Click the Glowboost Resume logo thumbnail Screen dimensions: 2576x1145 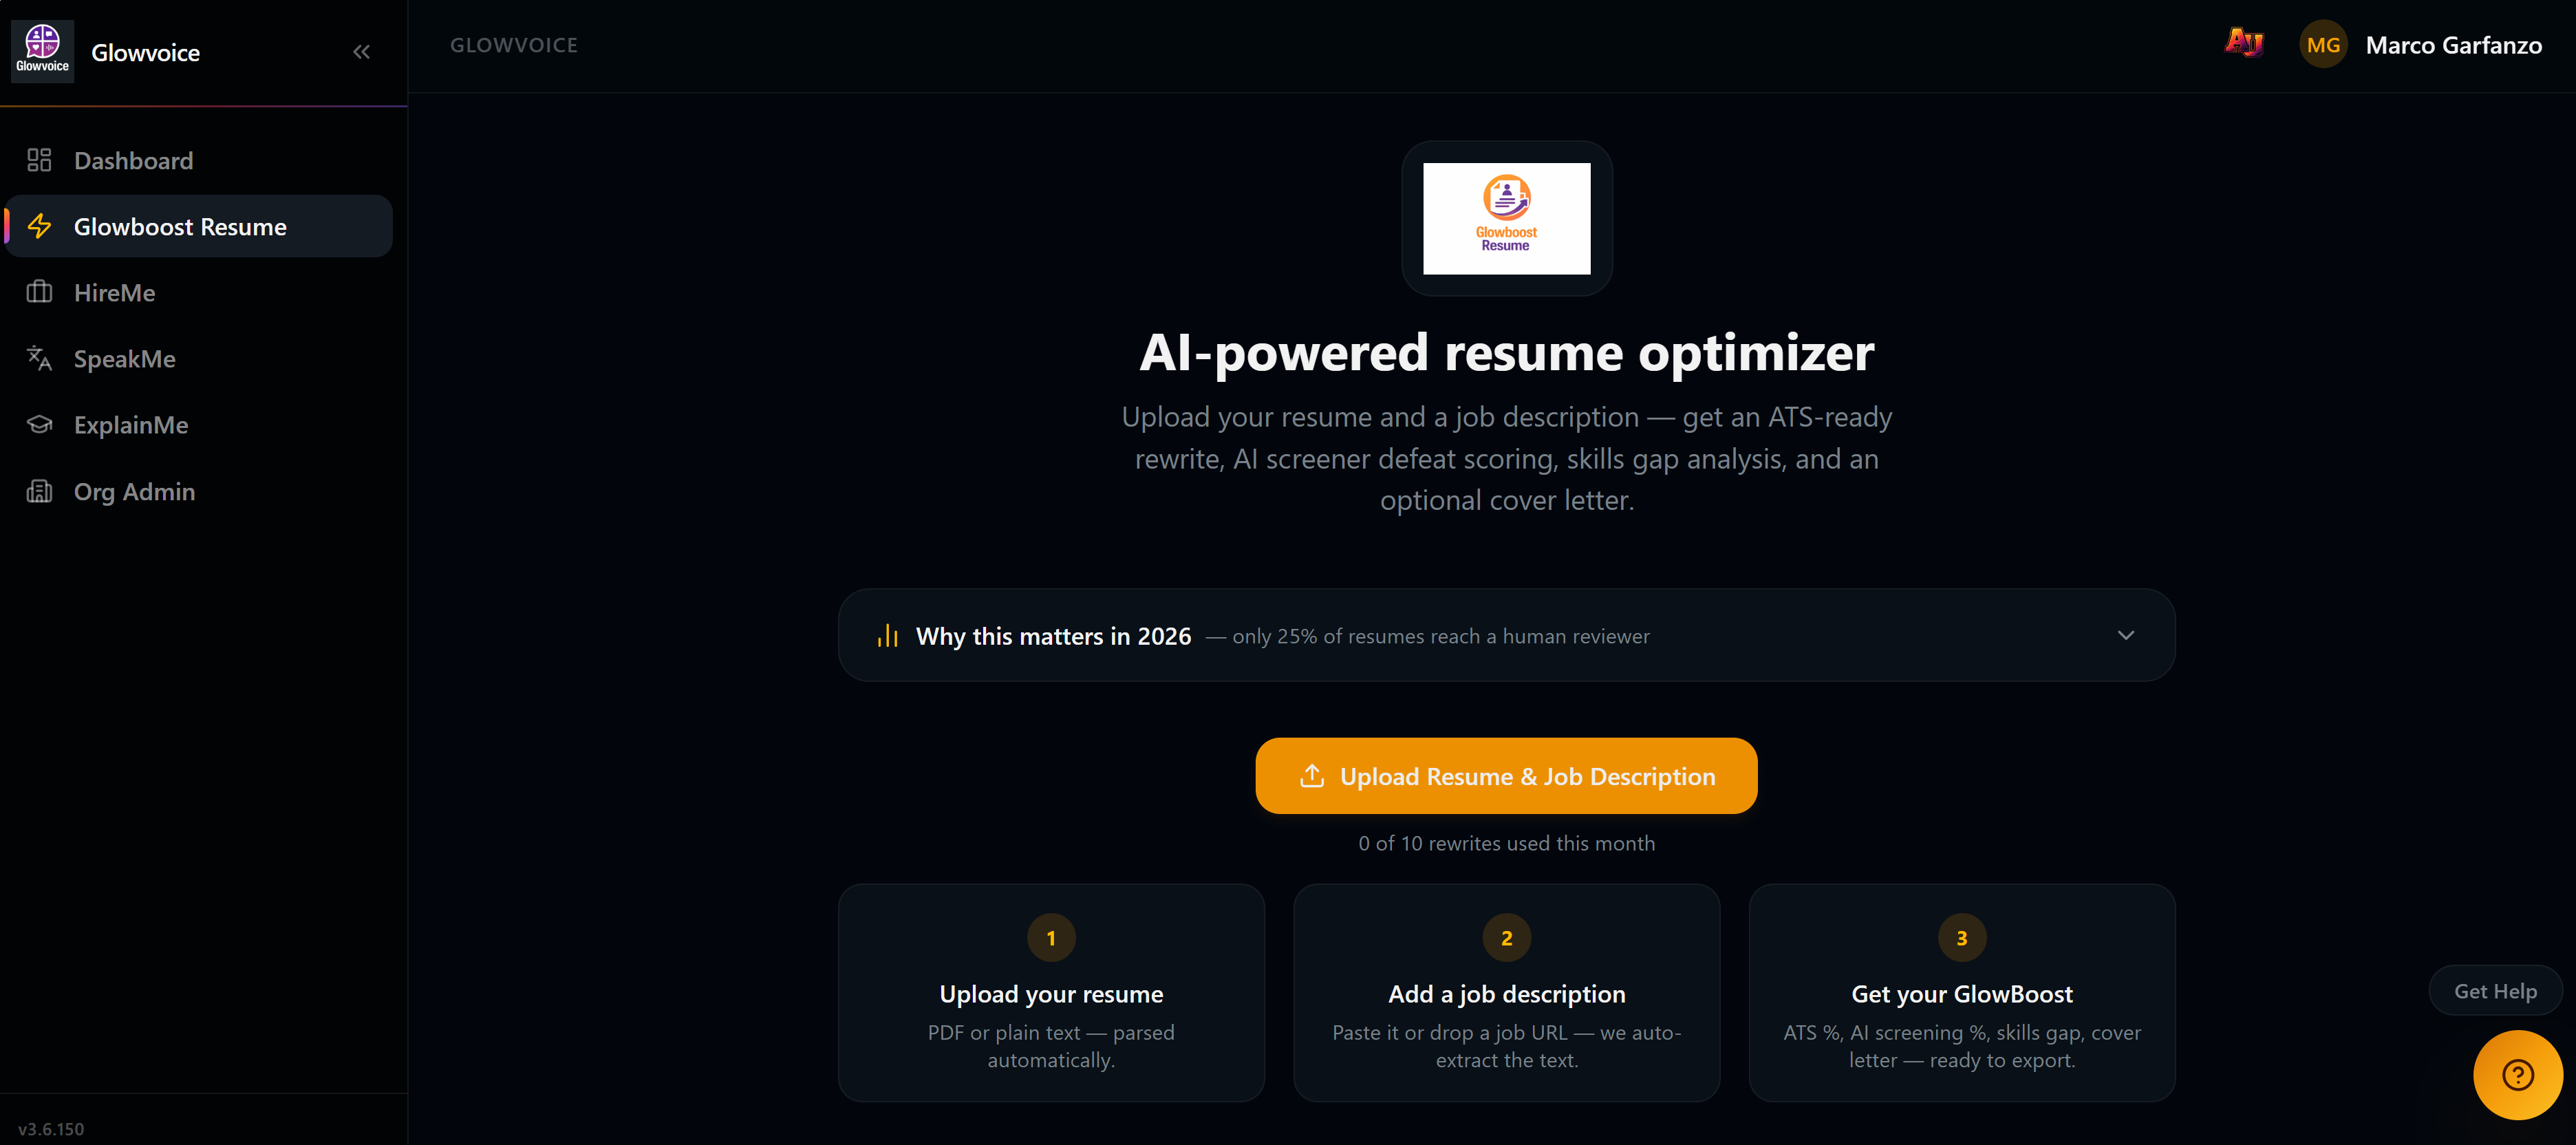pos(1506,218)
